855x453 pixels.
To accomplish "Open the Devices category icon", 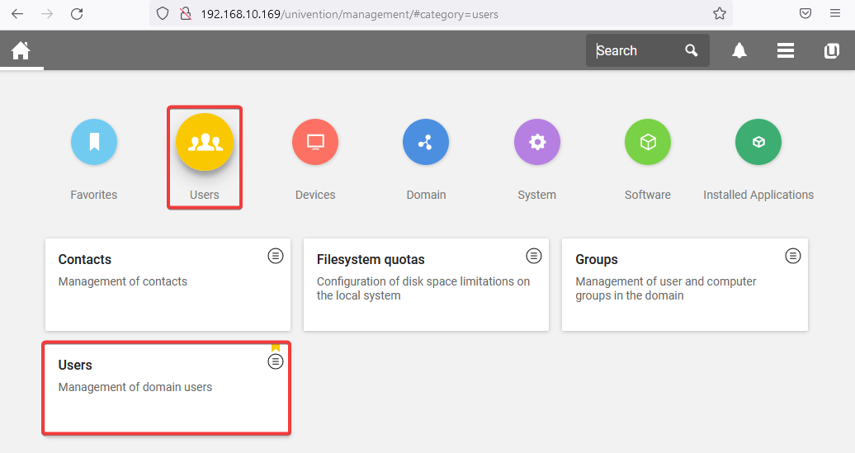I will point(315,142).
